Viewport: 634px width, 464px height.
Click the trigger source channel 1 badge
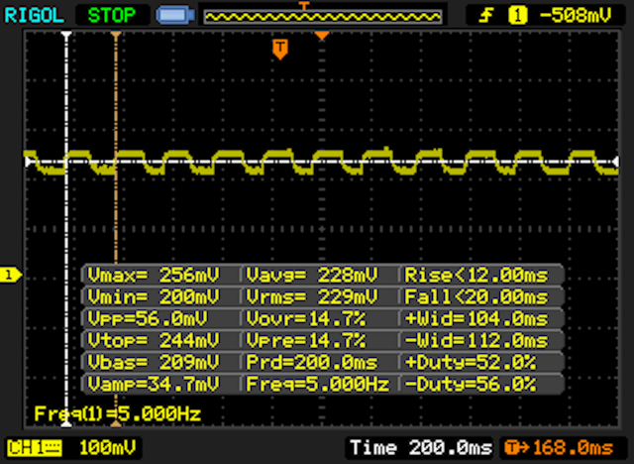click(517, 16)
